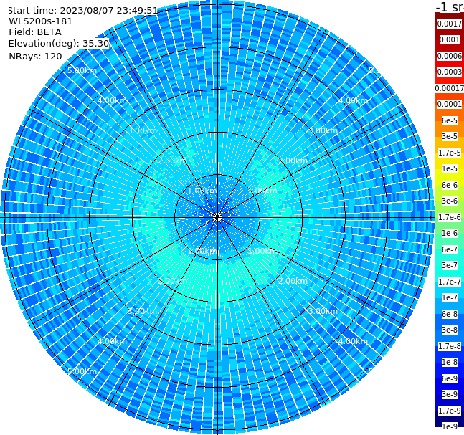
Task: Click the Start time 2023/08/07 23:49:51 text
Action: click(82, 11)
